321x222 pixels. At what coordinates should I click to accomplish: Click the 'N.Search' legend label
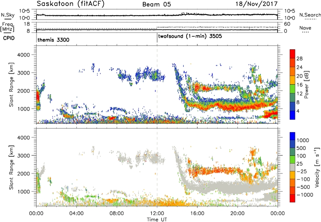point(310,15)
